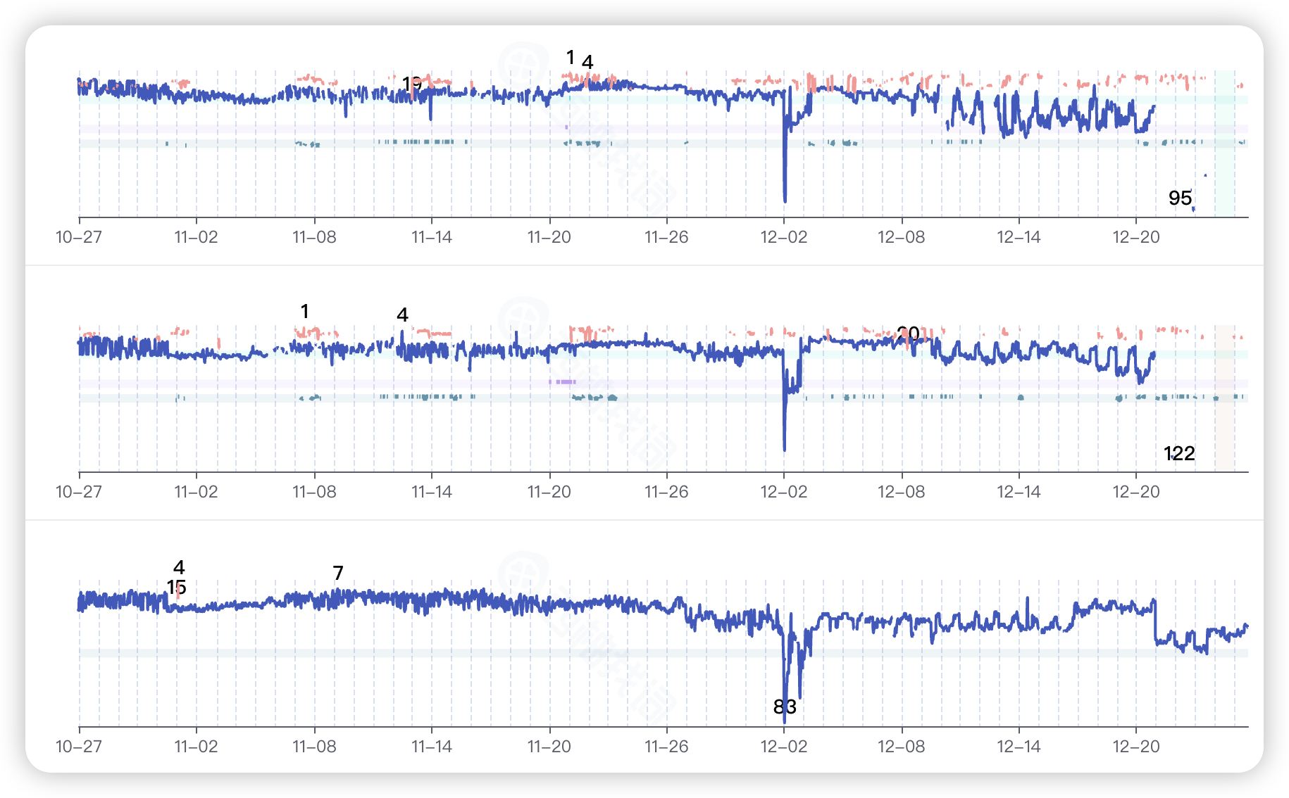The width and height of the screenshot is (1289, 798).
Task: Select annotation 20 in the middle chart
Action: click(x=908, y=334)
